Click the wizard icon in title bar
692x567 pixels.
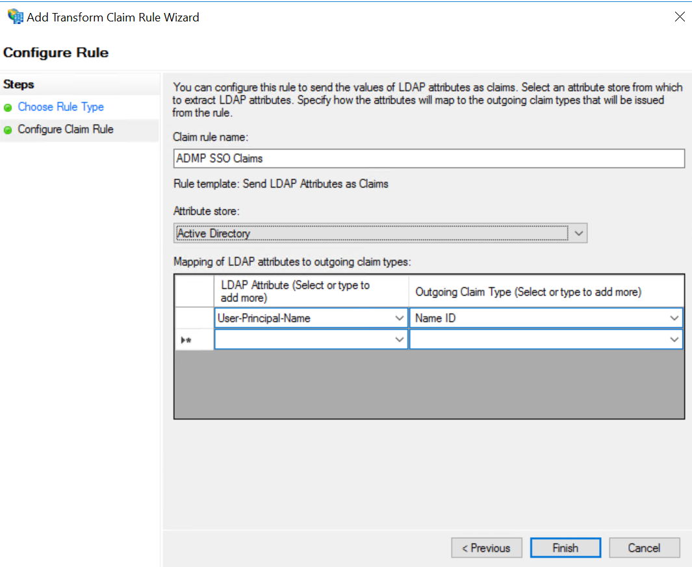14,17
